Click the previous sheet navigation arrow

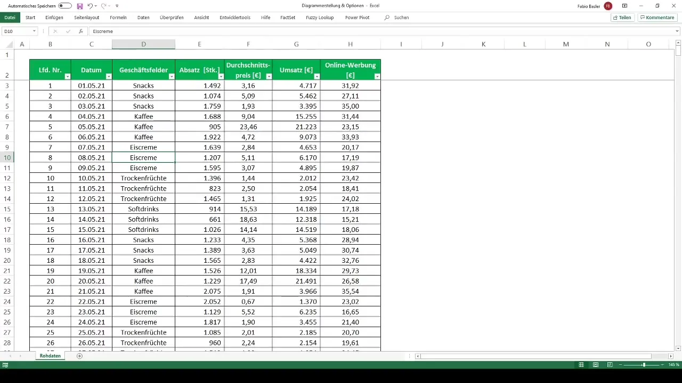pos(10,356)
